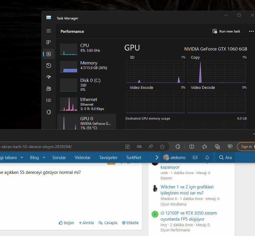Click Alıntıla to quote post
This screenshot has height=236, width=255.
tap(86, 223)
